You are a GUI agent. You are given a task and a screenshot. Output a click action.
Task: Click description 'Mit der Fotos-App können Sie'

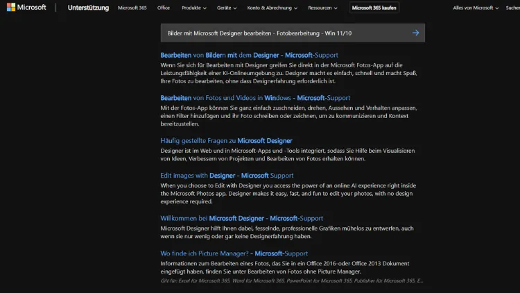point(288,116)
